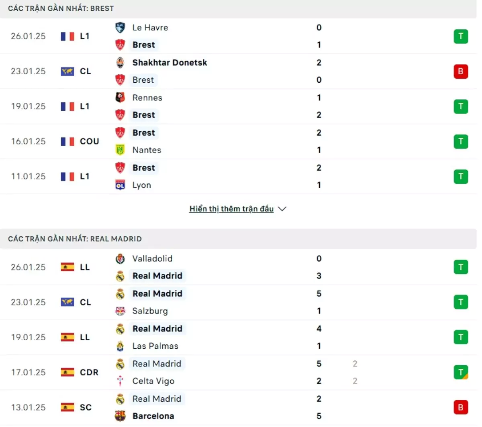Open the Real Madrid vs Salzburg match row
The height and width of the screenshot is (427, 482).
[x=241, y=302]
